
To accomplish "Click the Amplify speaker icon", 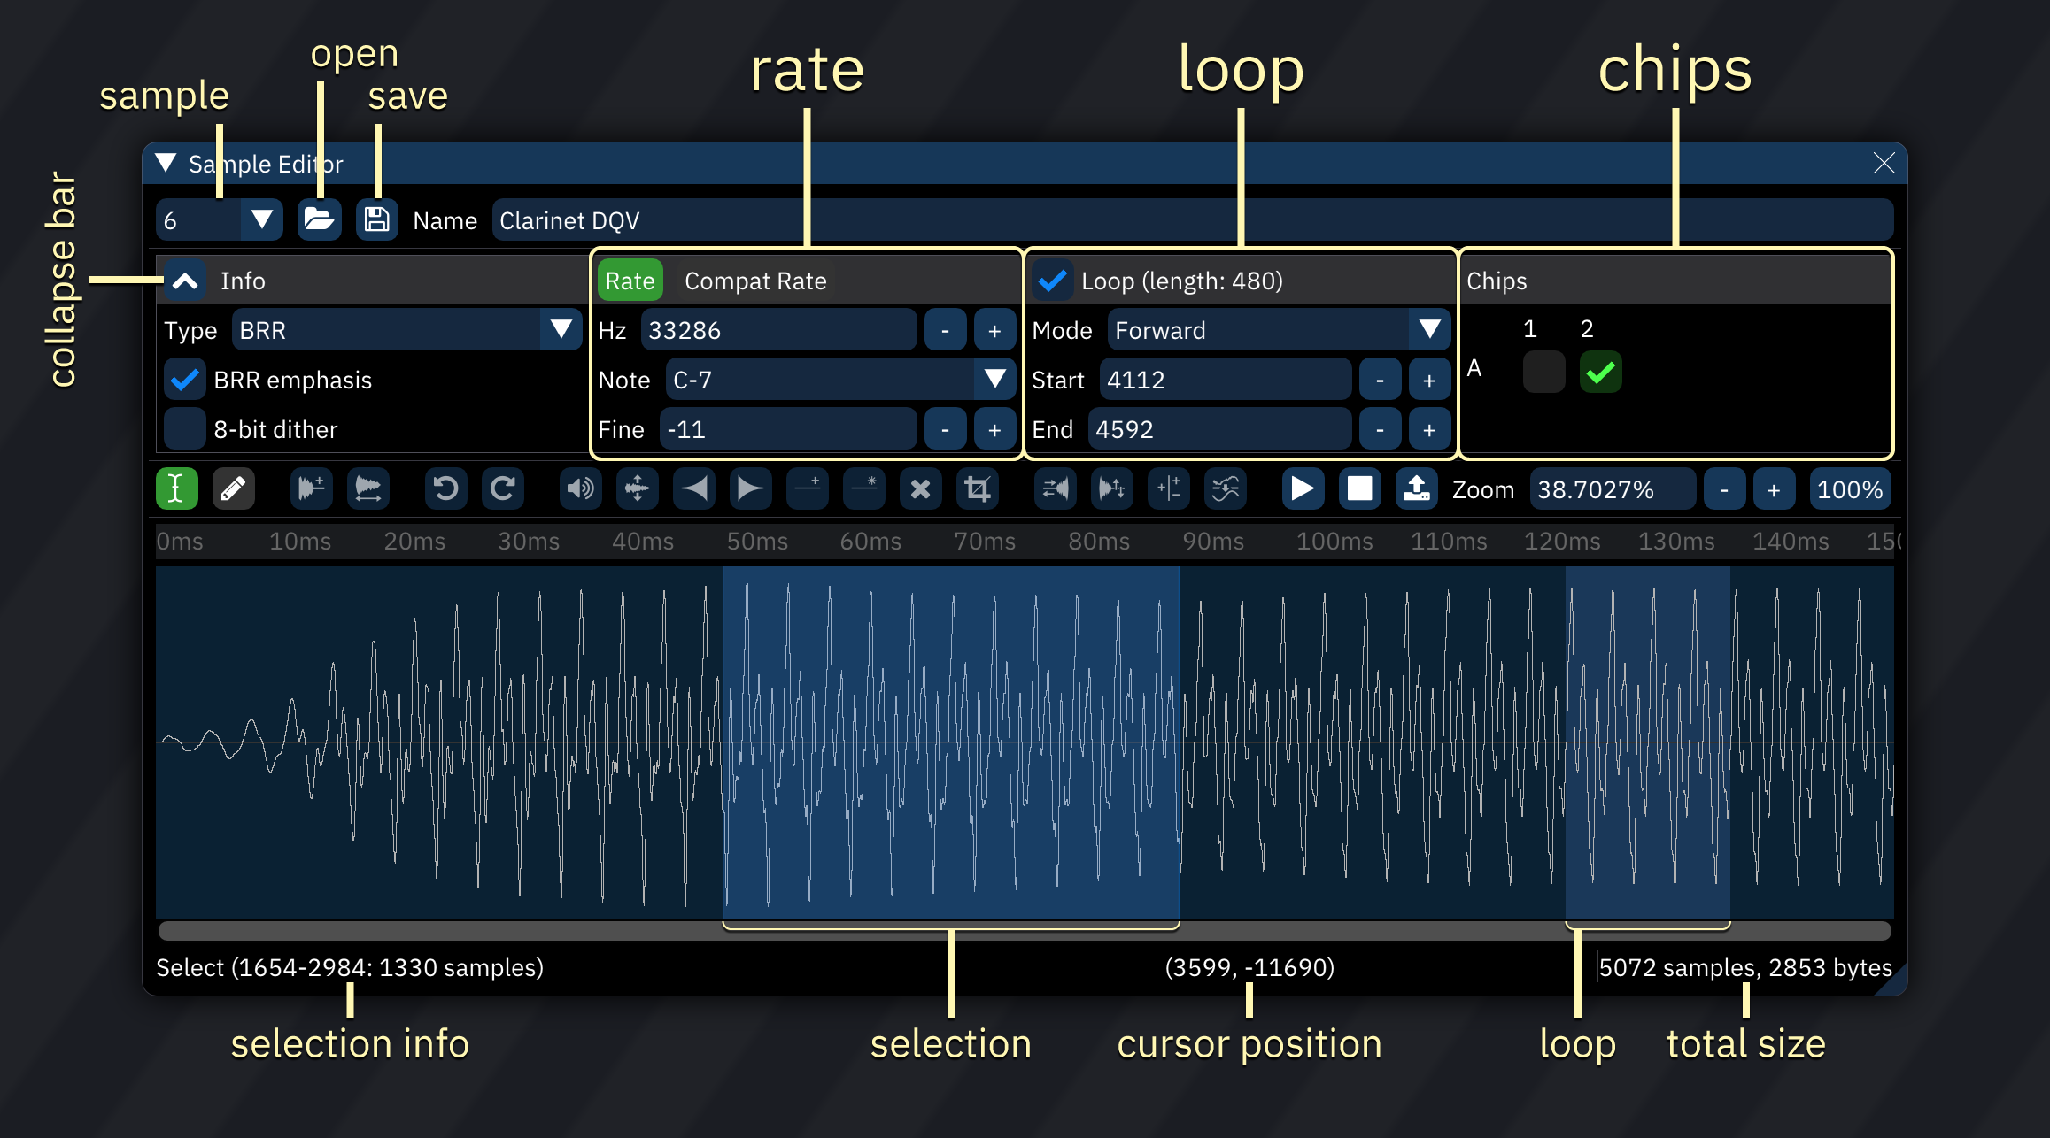I will tap(580, 488).
